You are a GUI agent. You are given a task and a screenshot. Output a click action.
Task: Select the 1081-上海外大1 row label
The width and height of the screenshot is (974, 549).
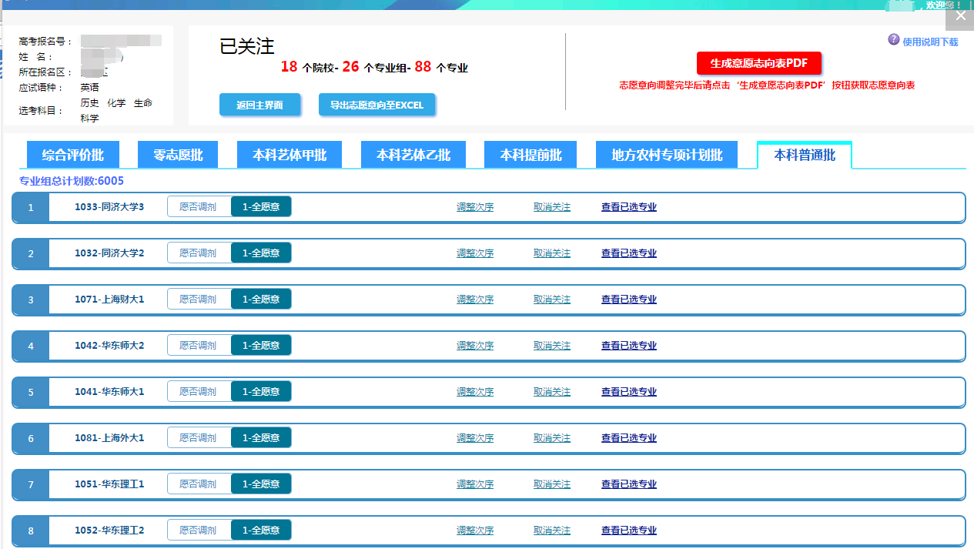pos(109,438)
